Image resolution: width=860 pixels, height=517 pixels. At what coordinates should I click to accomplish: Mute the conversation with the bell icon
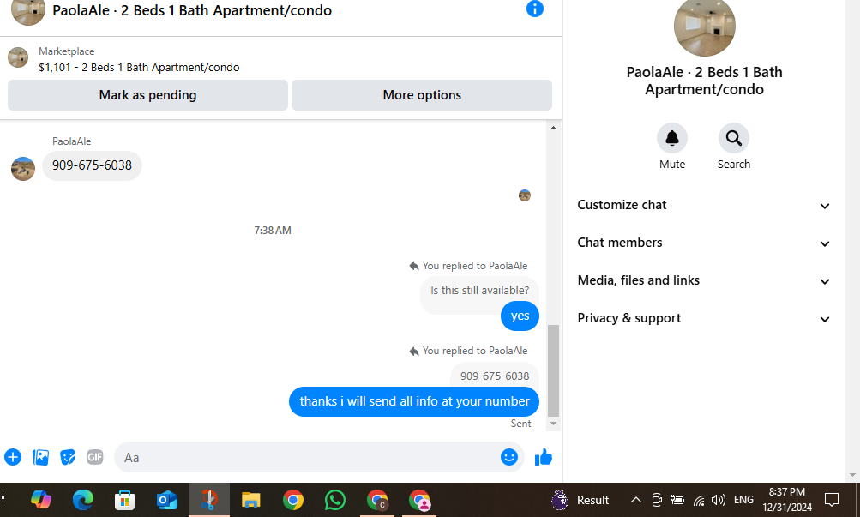pyautogui.click(x=672, y=138)
